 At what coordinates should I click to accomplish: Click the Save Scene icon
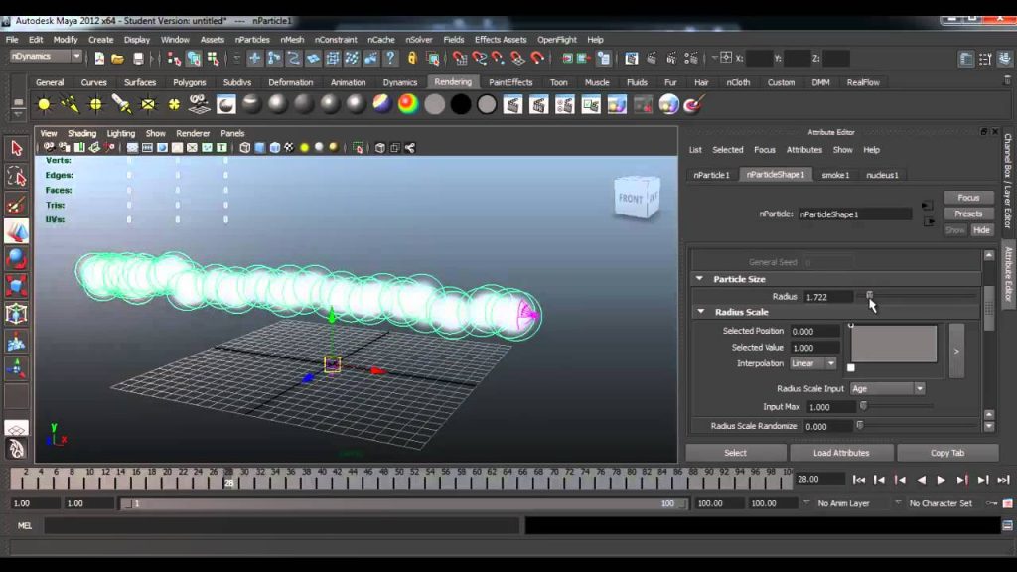138,59
